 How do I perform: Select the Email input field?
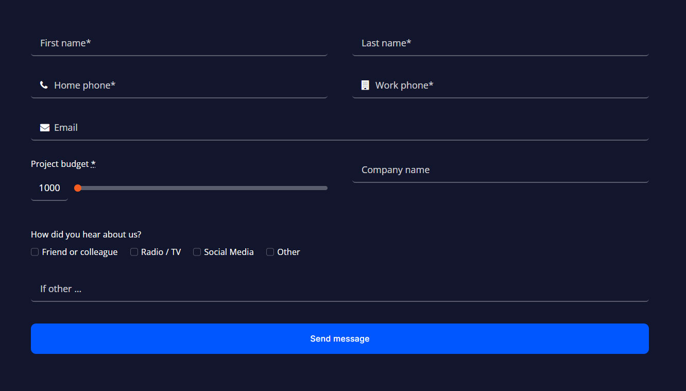(340, 128)
